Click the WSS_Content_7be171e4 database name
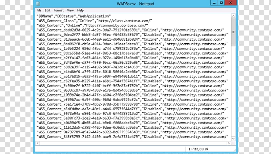 pyautogui.click(x=88, y=105)
